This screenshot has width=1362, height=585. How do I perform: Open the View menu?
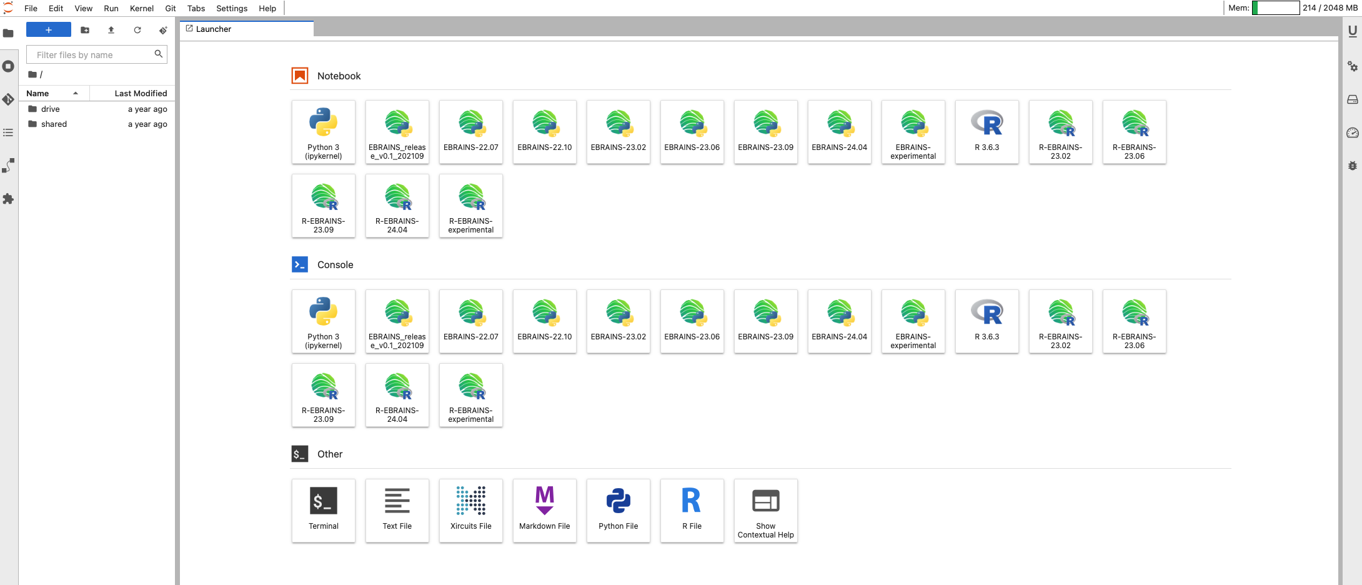coord(84,8)
